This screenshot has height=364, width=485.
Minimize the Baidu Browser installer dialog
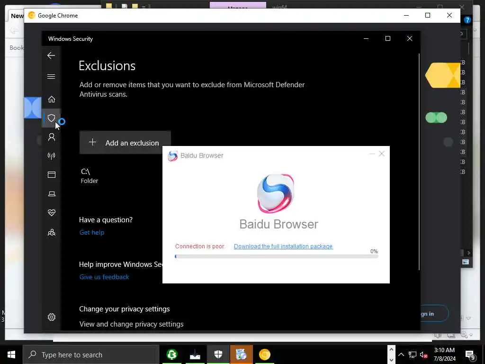[372, 154]
